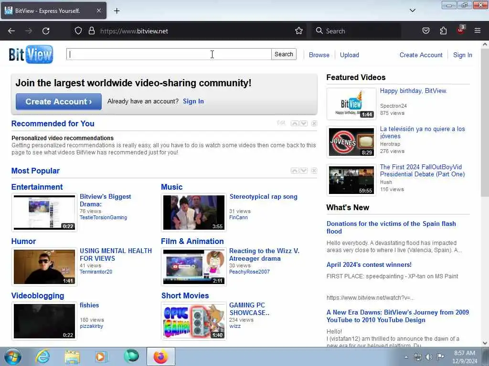This screenshot has width=489, height=366.
Task: Open Windows Explorer folder taskbar icon
Action: pos(73,356)
